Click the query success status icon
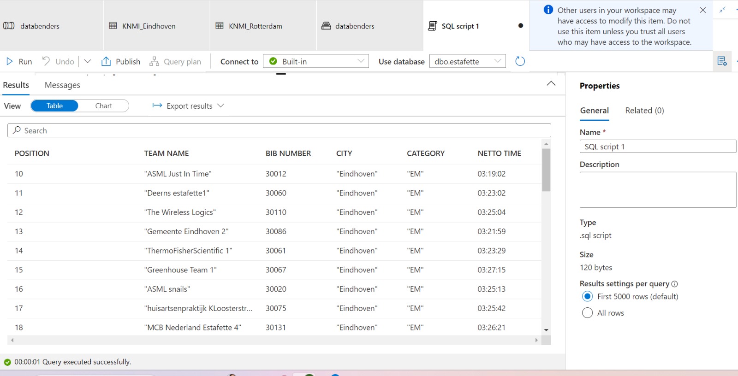738x376 pixels. pyautogui.click(x=7, y=362)
